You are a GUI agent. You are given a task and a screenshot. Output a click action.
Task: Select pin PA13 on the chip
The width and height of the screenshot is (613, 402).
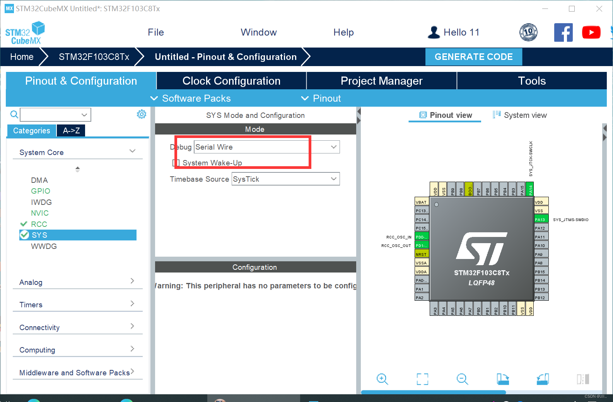(541, 220)
